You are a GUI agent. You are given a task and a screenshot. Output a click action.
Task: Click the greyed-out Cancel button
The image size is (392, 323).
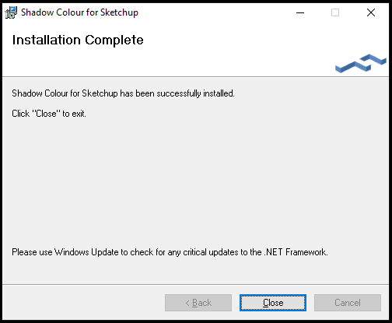click(x=348, y=303)
